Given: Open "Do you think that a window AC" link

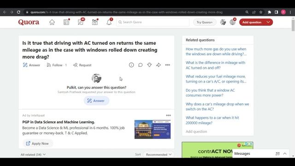Looking at the screenshot, I should [210, 93].
